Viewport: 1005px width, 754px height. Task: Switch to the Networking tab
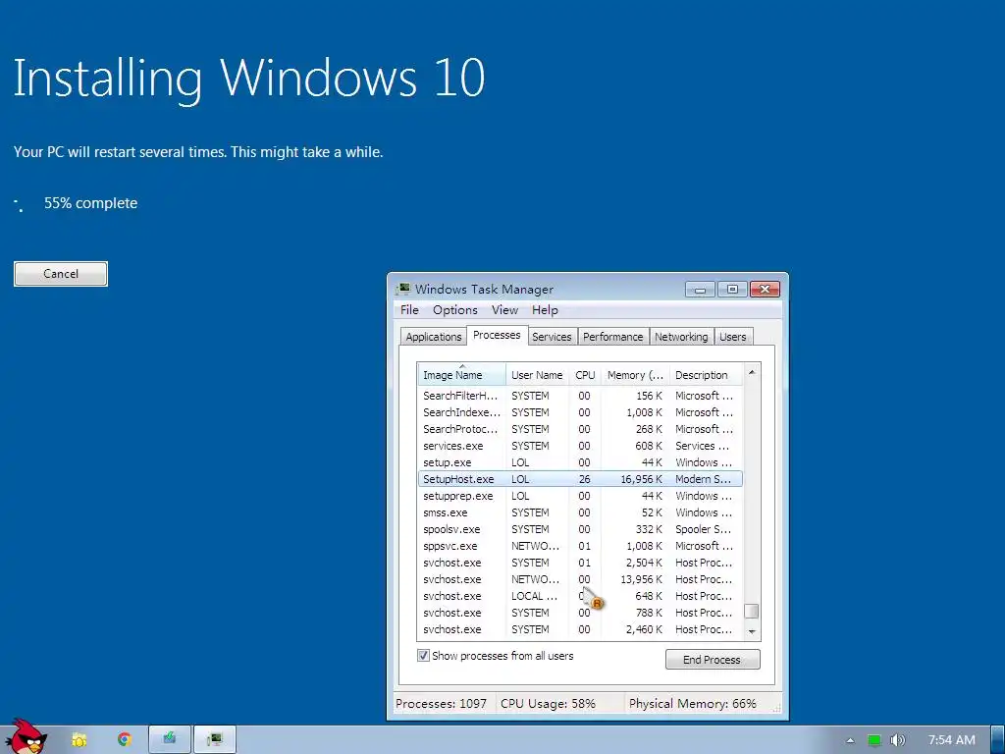[681, 337]
